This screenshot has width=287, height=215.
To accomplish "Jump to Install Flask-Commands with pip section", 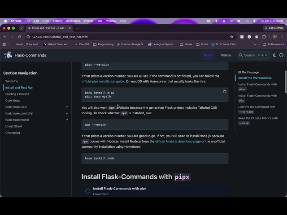I will tap(257, 98).
